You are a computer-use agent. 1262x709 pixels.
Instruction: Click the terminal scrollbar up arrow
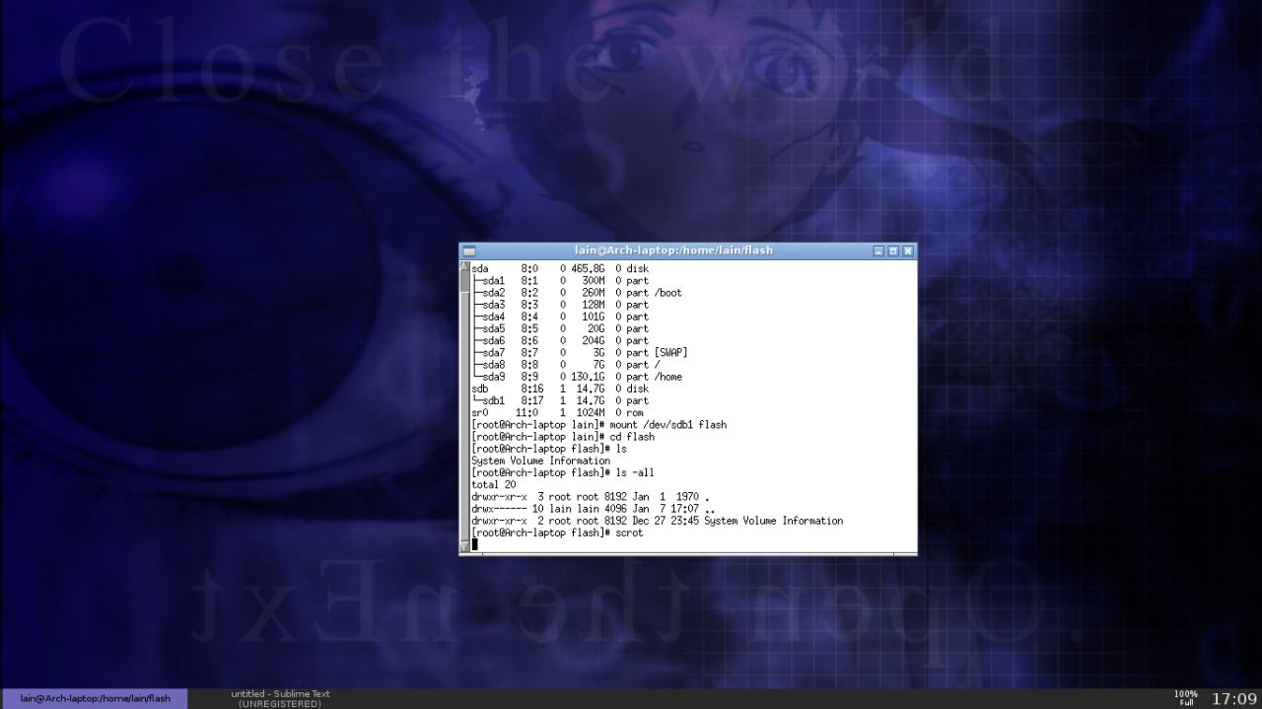(465, 267)
